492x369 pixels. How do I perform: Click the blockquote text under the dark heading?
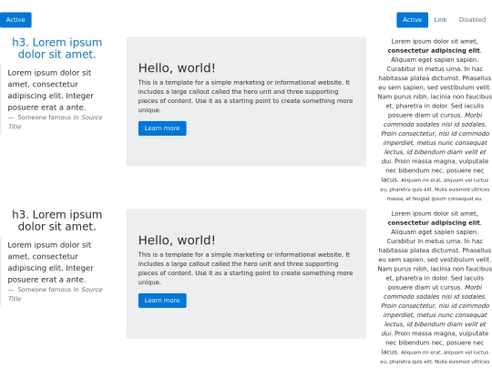[x=50, y=262]
